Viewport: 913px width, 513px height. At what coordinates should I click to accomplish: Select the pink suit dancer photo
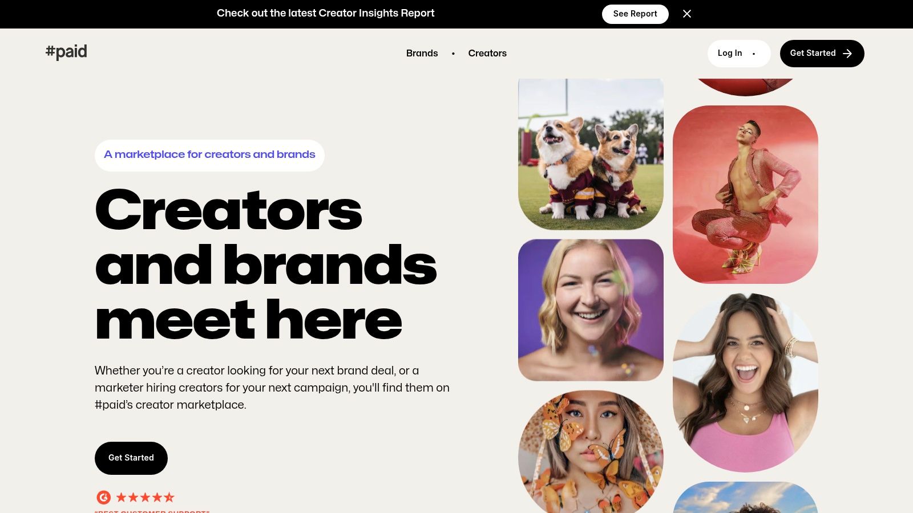point(745,194)
